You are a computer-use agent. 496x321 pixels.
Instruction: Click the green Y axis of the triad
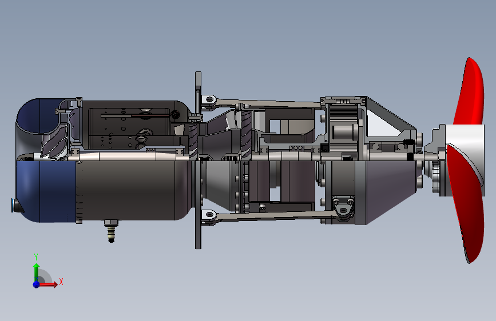(x=36, y=272)
